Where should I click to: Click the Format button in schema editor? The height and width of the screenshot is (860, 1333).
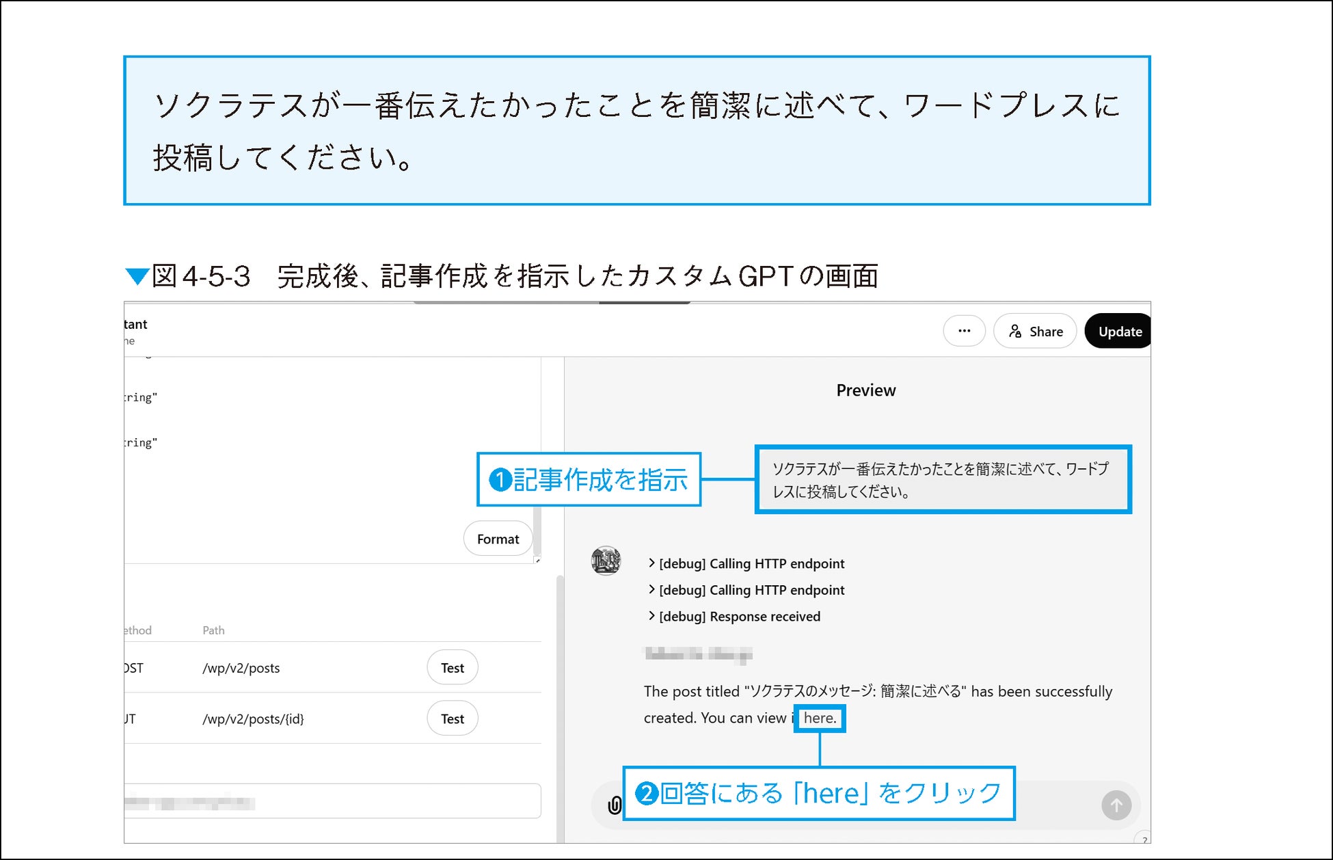498,539
